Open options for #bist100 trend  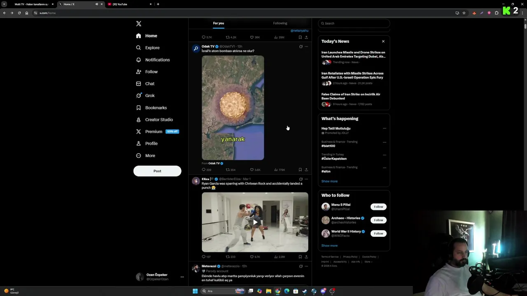click(385, 142)
